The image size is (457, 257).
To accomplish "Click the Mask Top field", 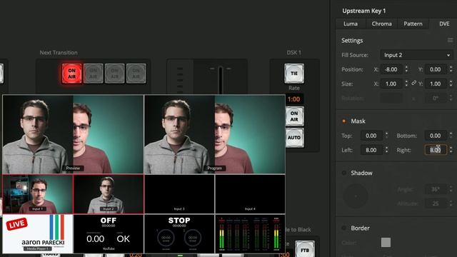I will pos(371,136).
